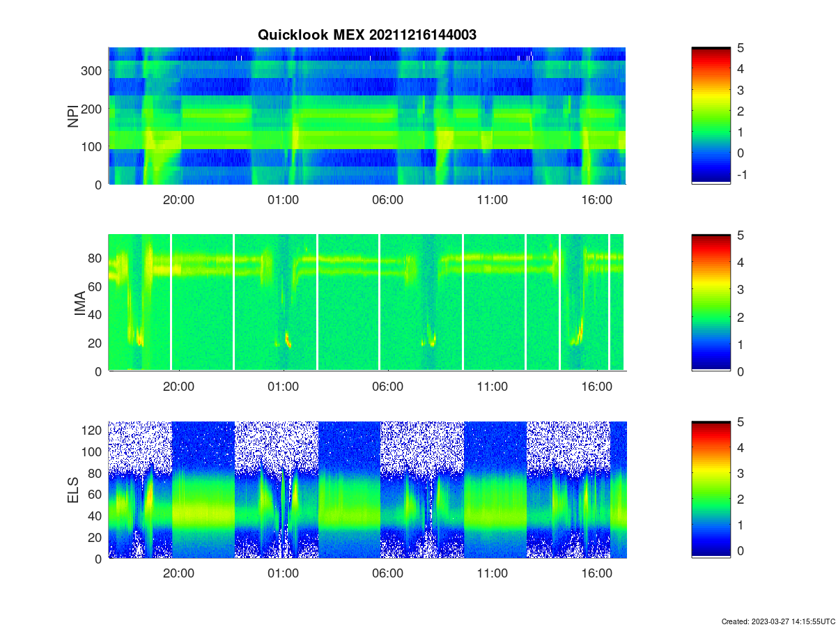
Task: Click inside the IMA spectrogram panel
Action: pos(367,303)
